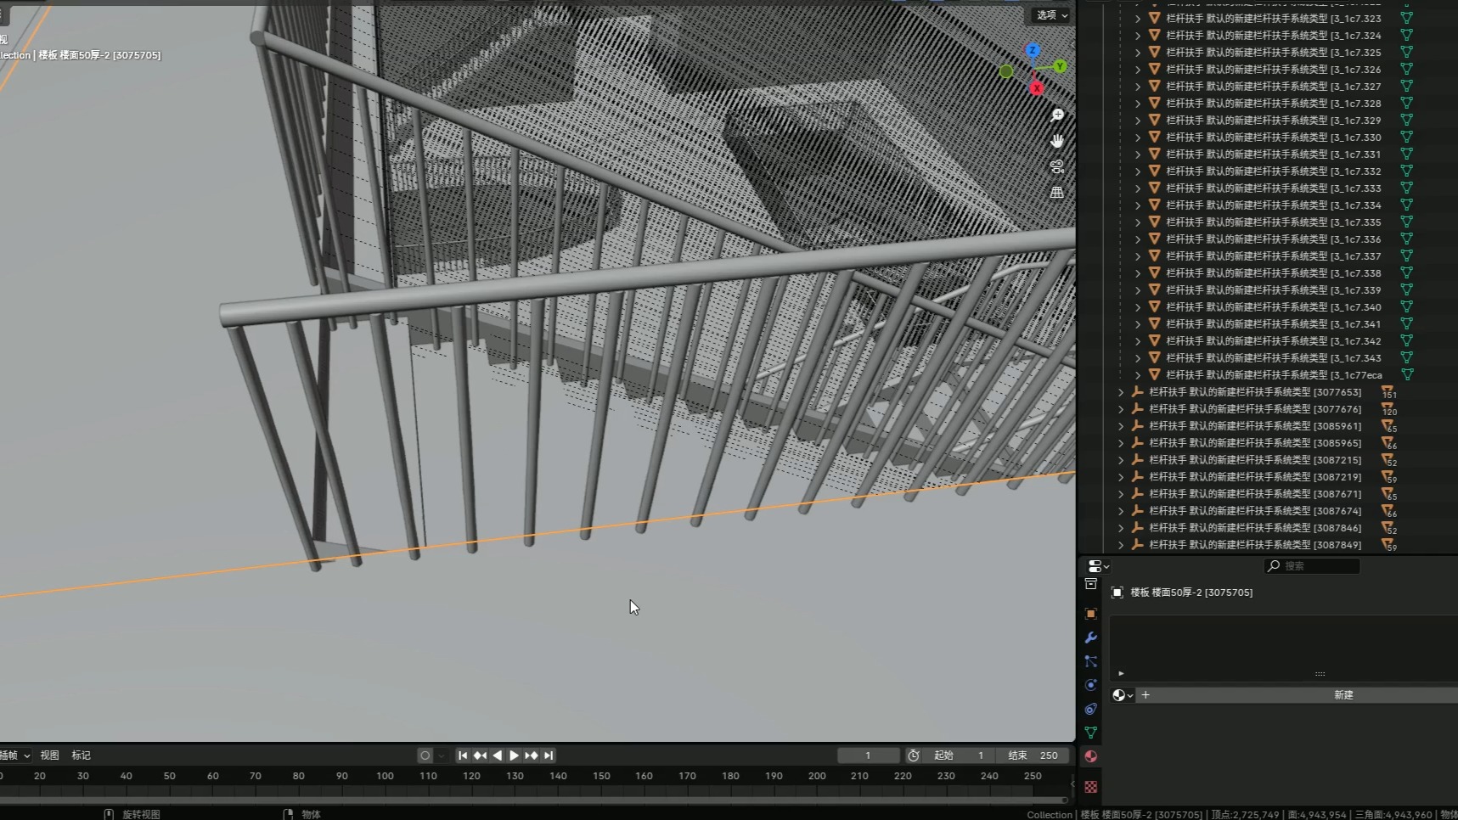The image size is (1458, 820).
Task: Open the 视图 menu in the timeline
Action: click(49, 755)
